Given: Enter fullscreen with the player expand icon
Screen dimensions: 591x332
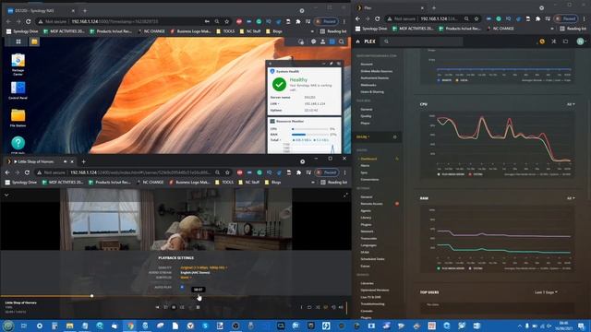Looking at the screenshot, I should click(345, 195).
